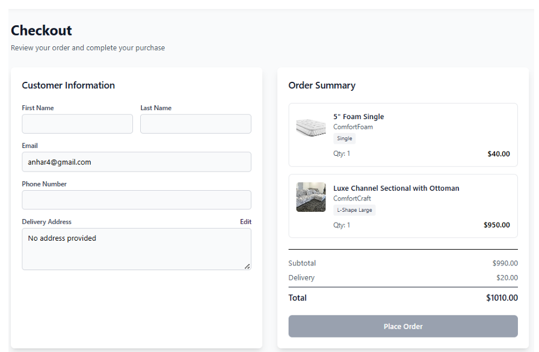Click the Last Name input field
This screenshot has width=539, height=352.
coord(196,124)
